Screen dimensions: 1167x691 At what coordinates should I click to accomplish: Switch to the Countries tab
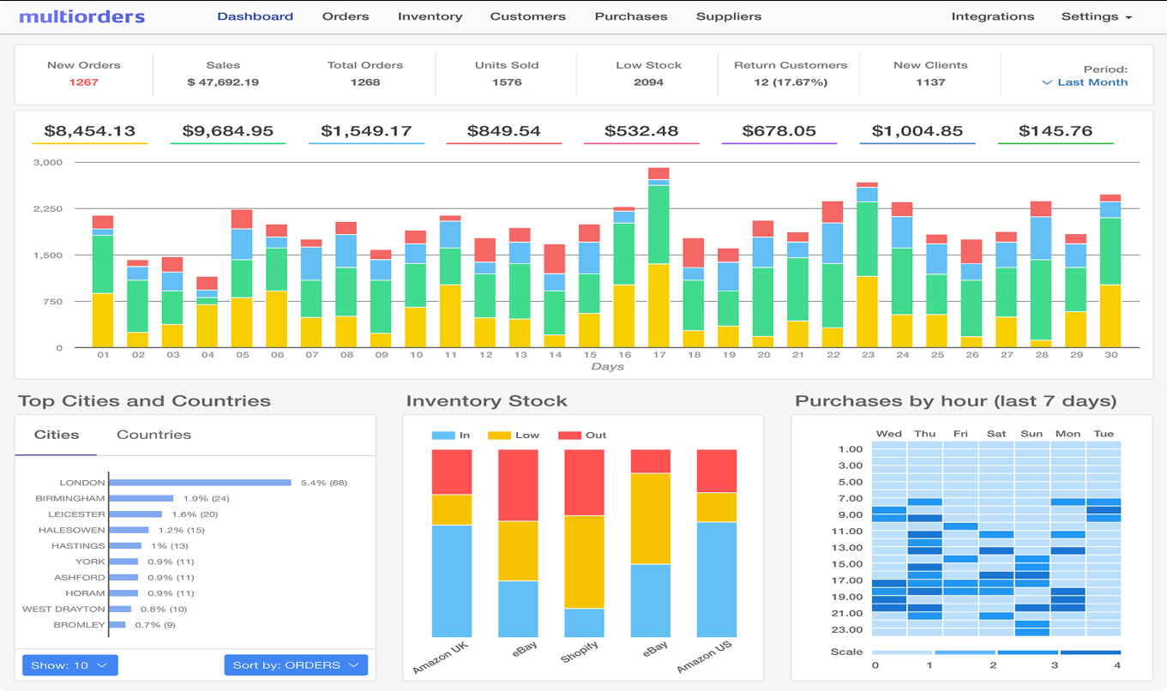[x=153, y=434]
